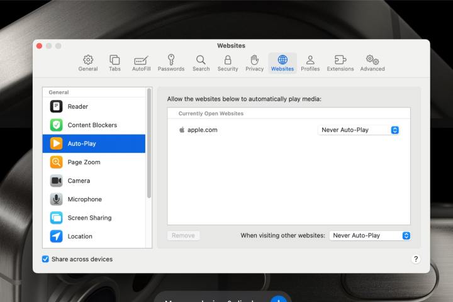
Task: Open the Privacy hand icon
Action: [x=255, y=60]
